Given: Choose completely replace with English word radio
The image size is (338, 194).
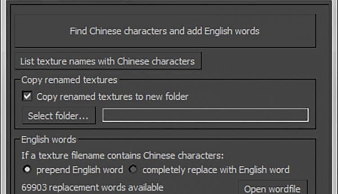Looking at the screenshot, I should click(133, 170).
